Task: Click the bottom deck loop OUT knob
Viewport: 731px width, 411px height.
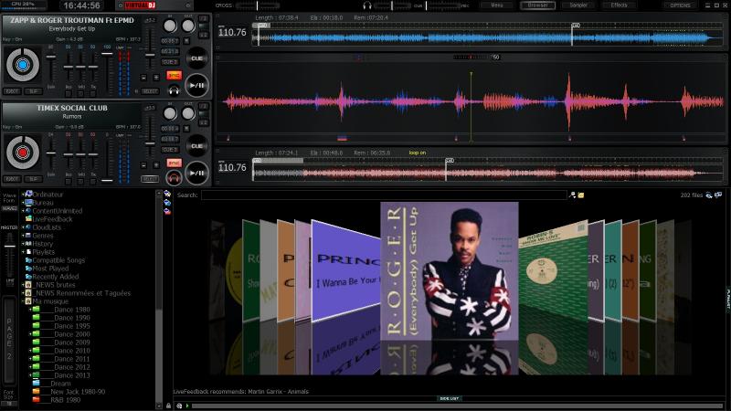Action: tap(188, 113)
